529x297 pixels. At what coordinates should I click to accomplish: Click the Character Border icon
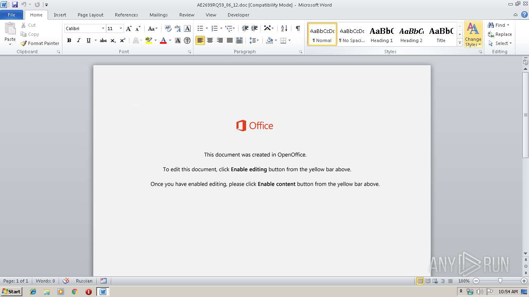pos(187,28)
